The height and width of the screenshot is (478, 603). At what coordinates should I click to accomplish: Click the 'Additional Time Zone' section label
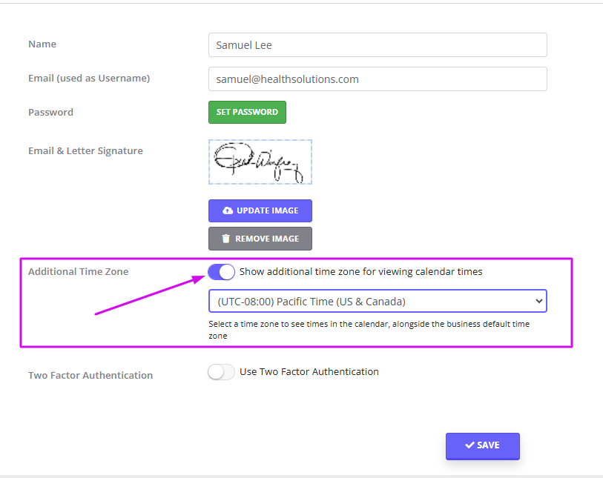78,272
